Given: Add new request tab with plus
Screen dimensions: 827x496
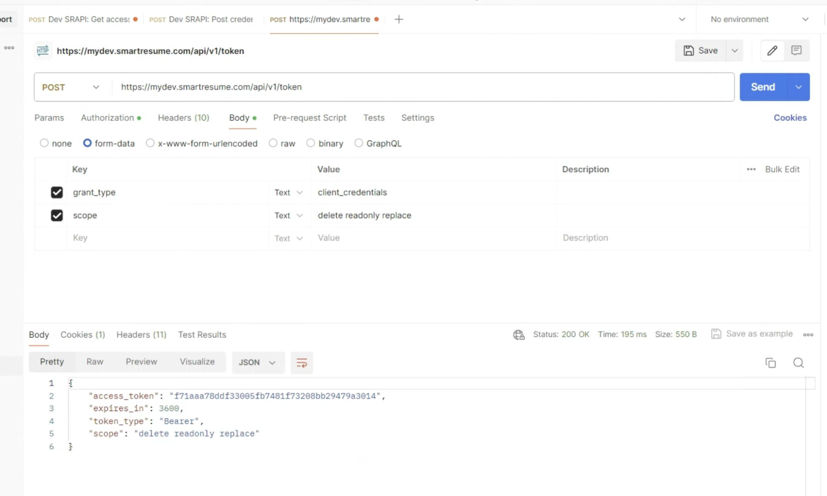Looking at the screenshot, I should pyautogui.click(x=399, y=19).
